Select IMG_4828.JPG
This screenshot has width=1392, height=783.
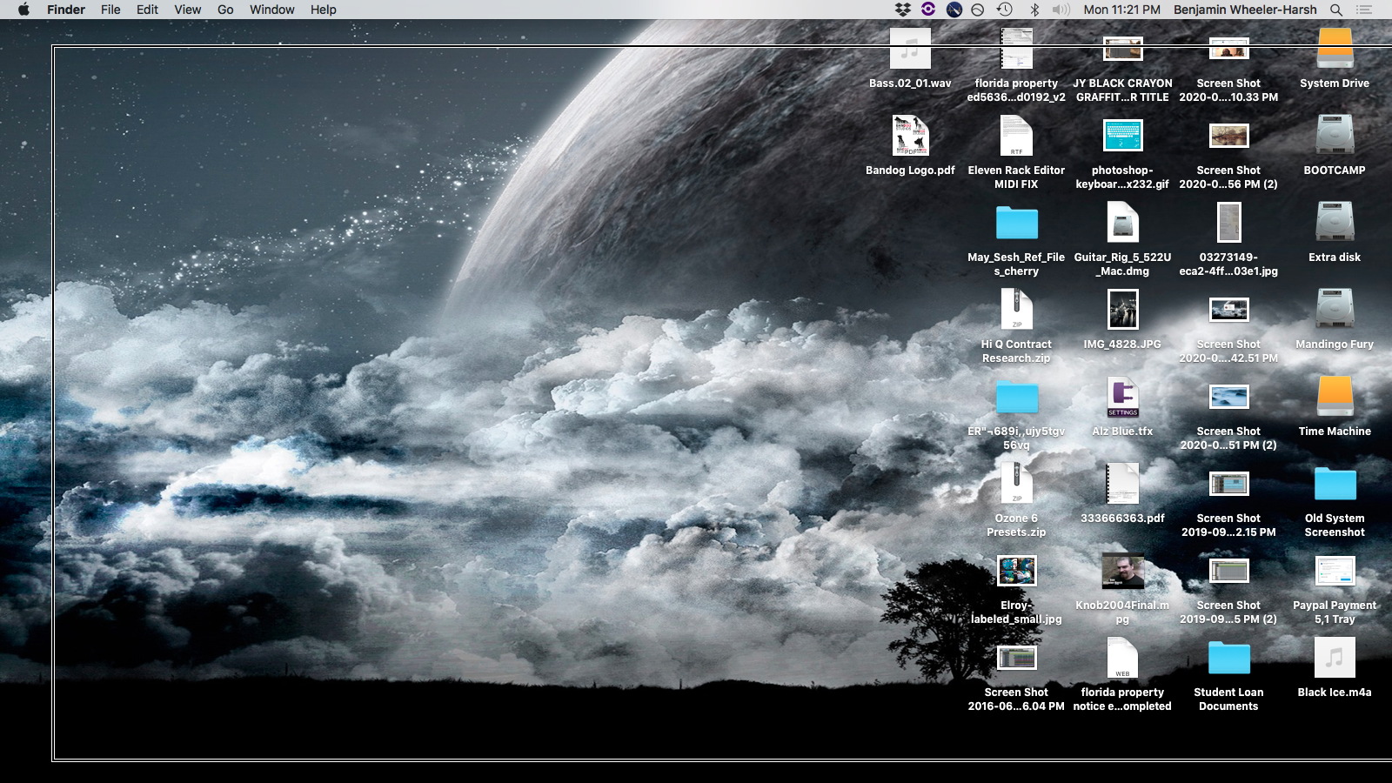(1122, 310)
